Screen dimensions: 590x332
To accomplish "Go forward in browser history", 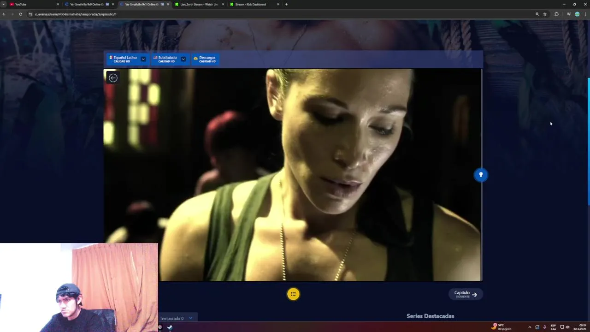I will point(12,14).
